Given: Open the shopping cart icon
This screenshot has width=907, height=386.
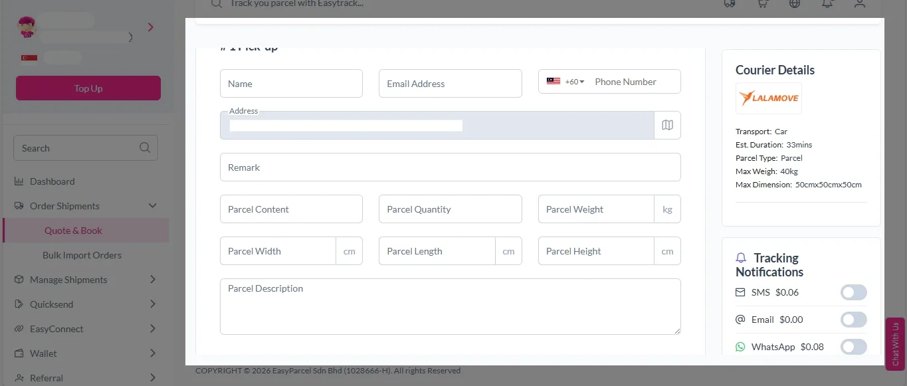Looking at the screenshot, I should pos(762,4).
